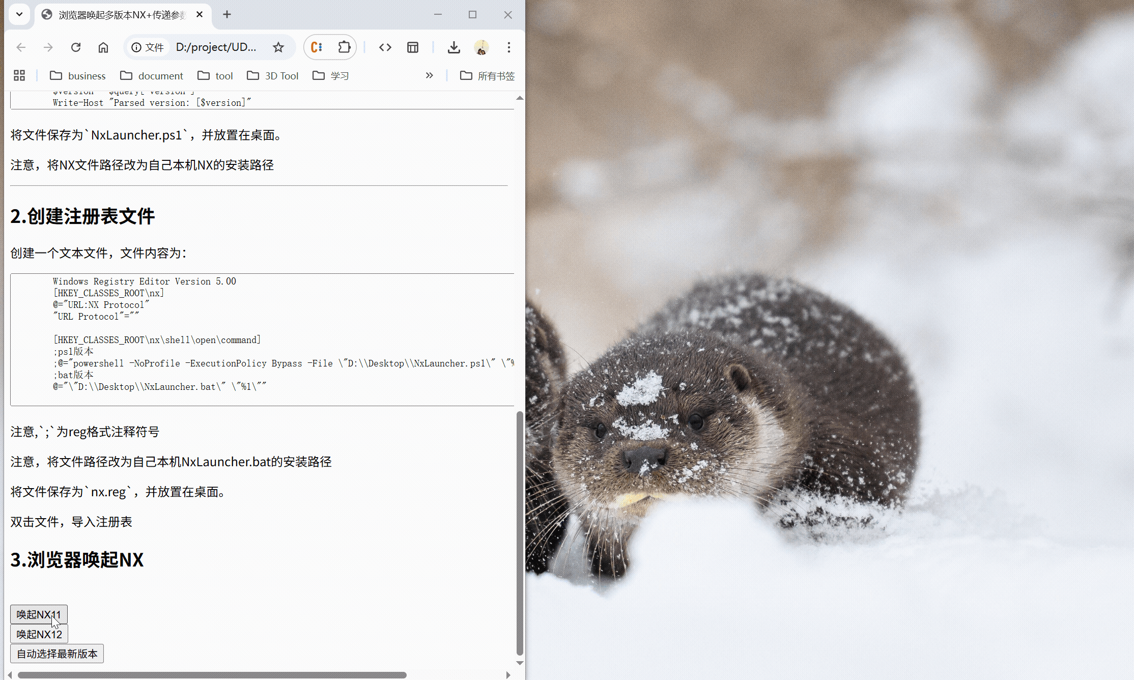Expand the hidden bookmarks with » chevron
Screen dimensions: 1134x680
pos(429,75)
